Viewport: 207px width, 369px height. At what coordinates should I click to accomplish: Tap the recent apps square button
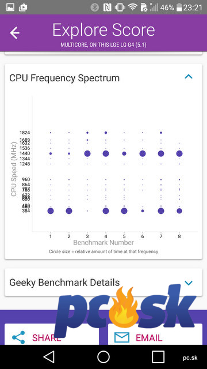click(x=158, y=357)
